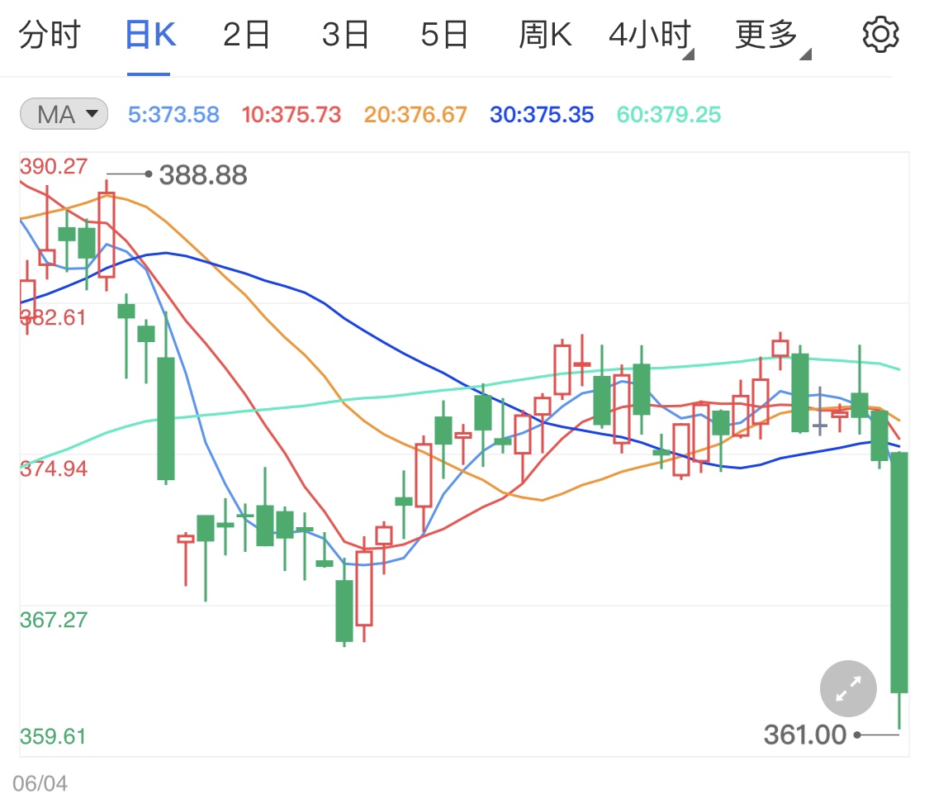
Task: Click the MA10 value 10:375.73
Action: (291, 114)
